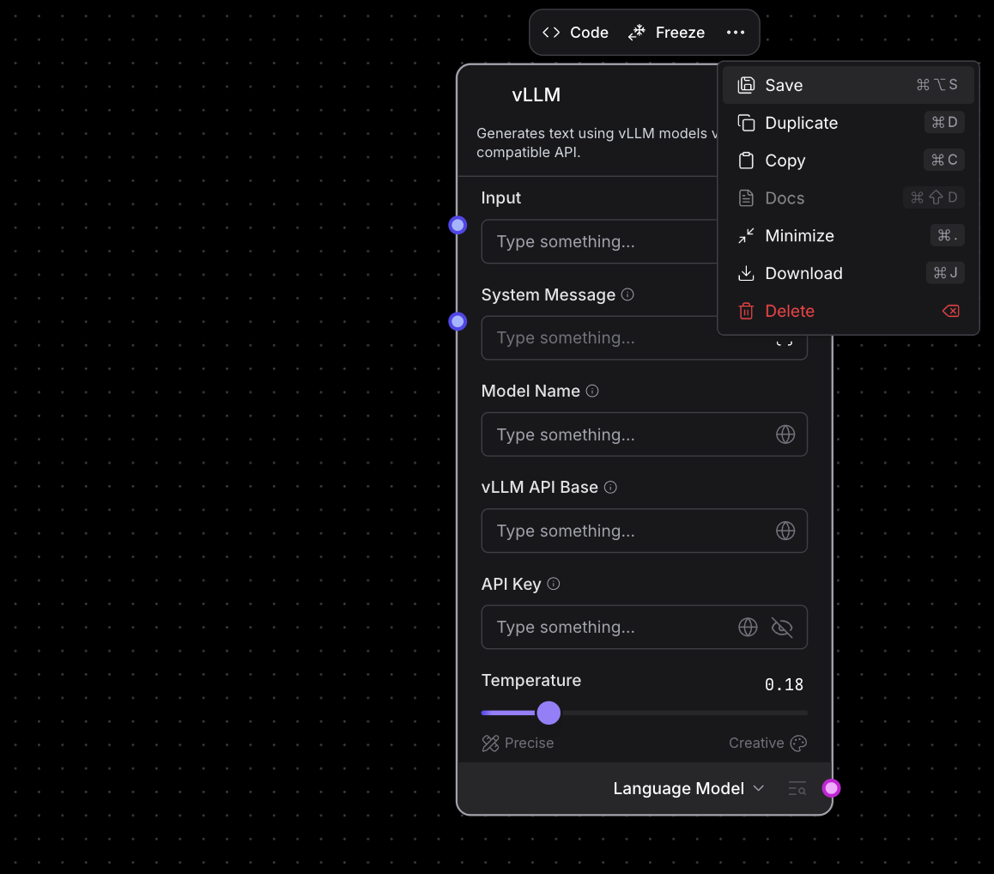Click the globe icon in Model Name field
This screenshot has width=994, height=874.
(785, 434)
